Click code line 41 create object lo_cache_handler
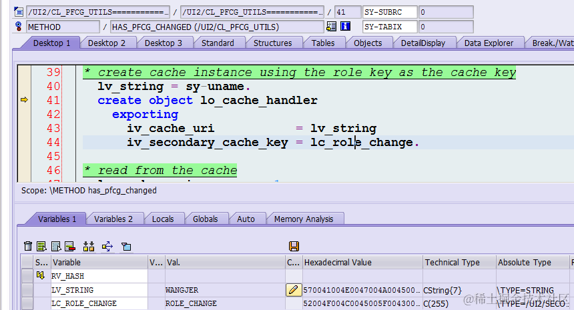Screen dimensions: 574x310 (208, 101)
